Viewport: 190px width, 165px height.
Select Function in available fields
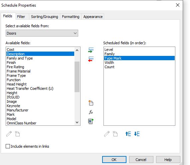pos(40,80)
